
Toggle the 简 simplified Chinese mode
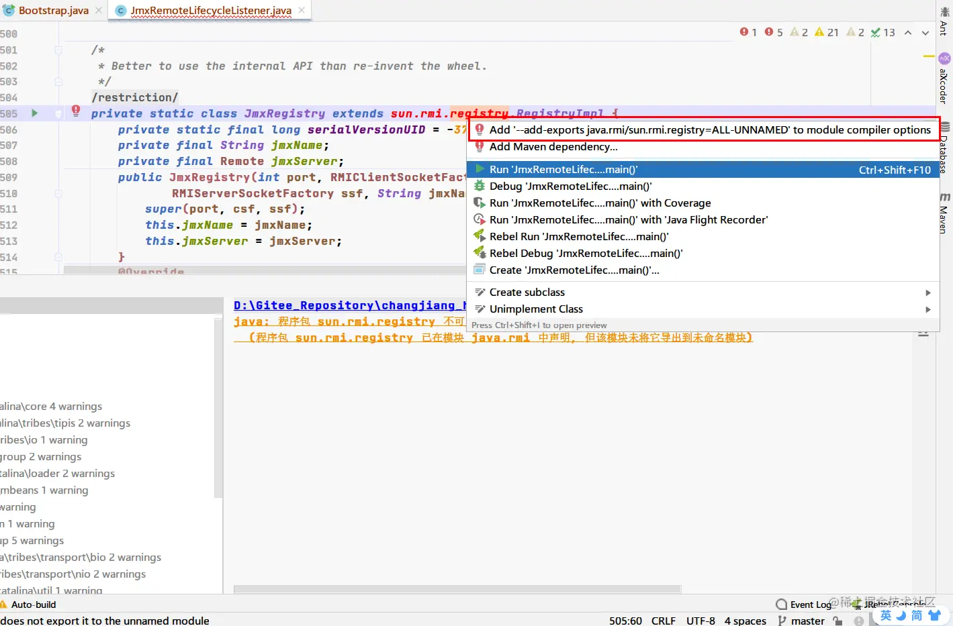(x=917, y=615)
